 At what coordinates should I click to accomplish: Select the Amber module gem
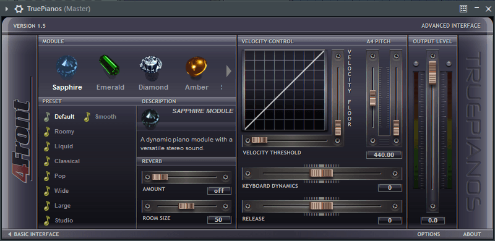click(196, 67)
